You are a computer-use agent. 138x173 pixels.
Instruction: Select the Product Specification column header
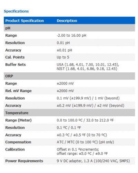coord(24,21)
